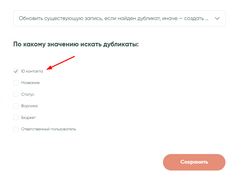Viewport: 242px width, 178px height.
Task: Click the 'По какому значению искать дубликаты' heading
Action: 76,44
